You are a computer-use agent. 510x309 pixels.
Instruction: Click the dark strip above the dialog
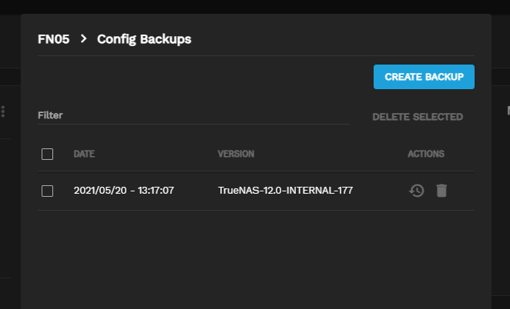tap(254, 5)
